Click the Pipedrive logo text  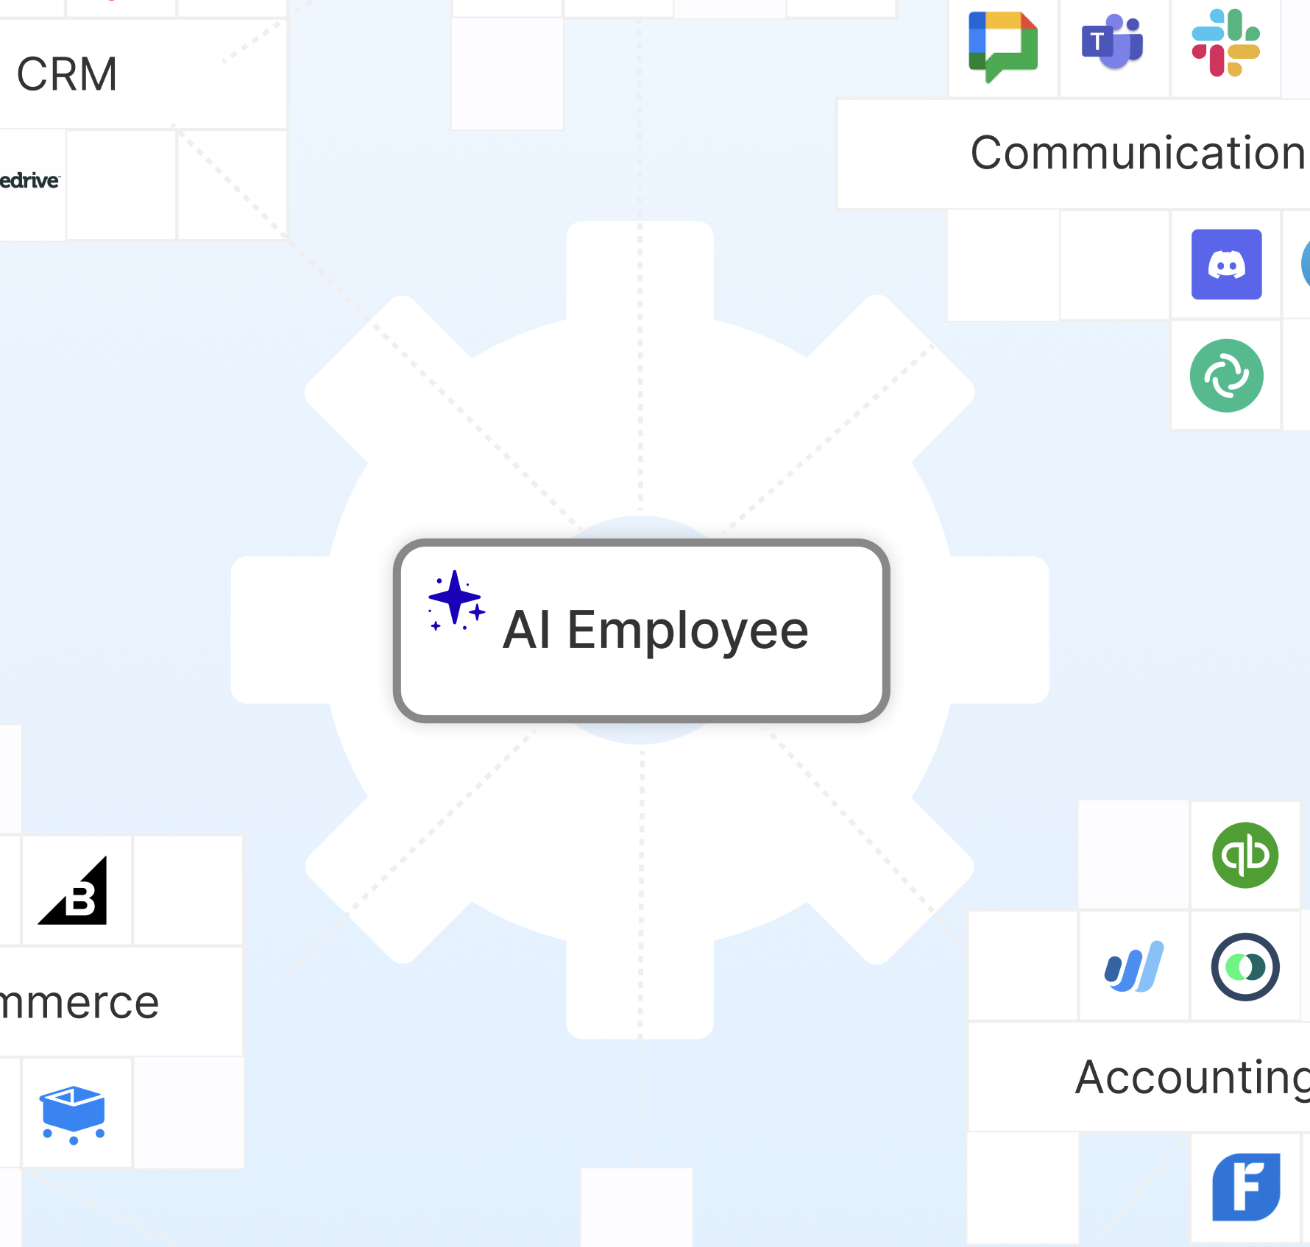click(x=29, y=180)
